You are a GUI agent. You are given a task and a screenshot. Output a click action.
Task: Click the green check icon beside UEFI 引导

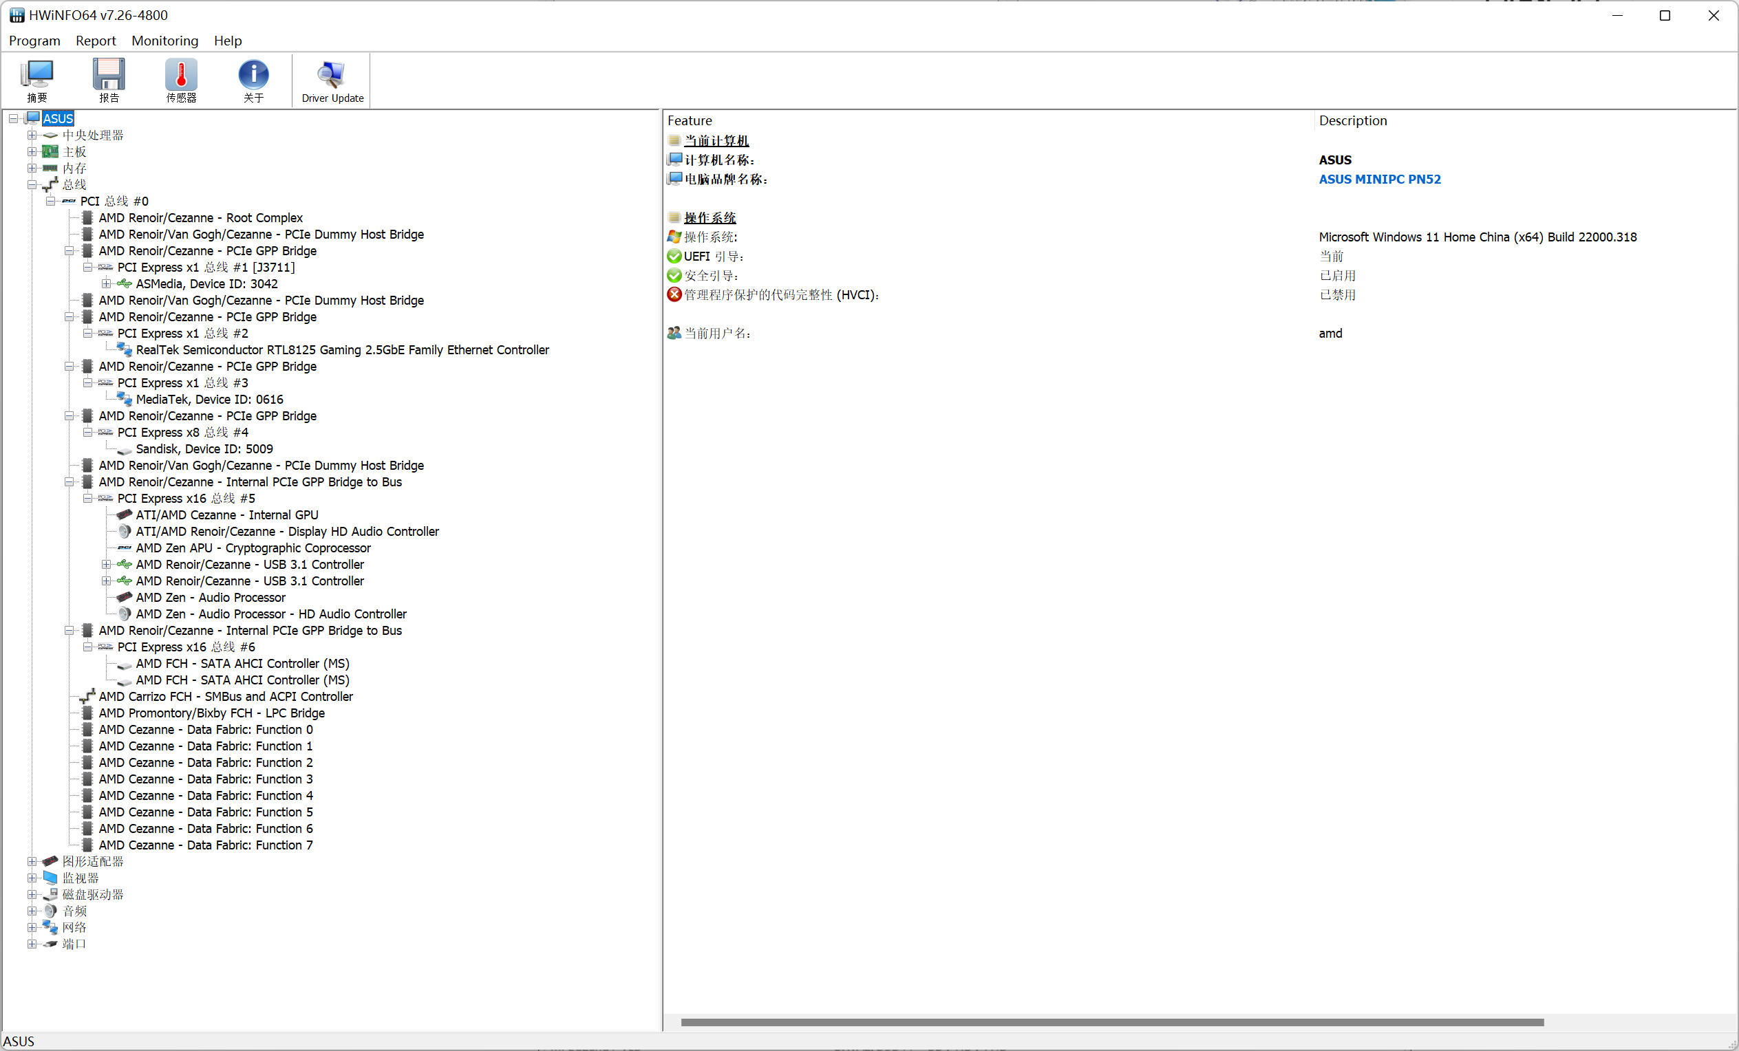point(674,257)
